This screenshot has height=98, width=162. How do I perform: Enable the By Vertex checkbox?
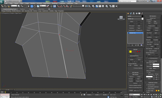pyautogui.click(x=129, y=54)
